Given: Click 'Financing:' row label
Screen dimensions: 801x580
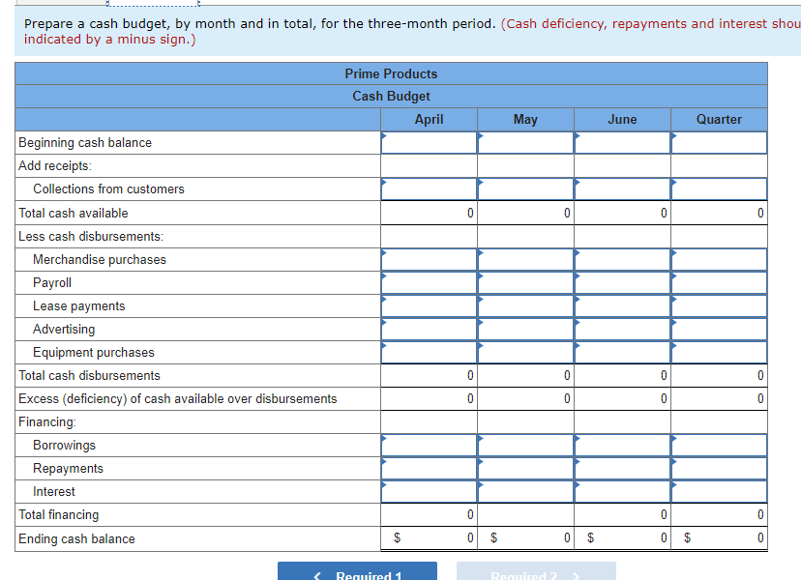Looking at the screenshot, I should click(x=47, y=421).
